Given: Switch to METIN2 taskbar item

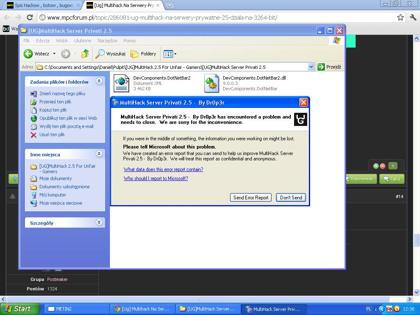Looking at the screenshot, I should tap(76, 309).
